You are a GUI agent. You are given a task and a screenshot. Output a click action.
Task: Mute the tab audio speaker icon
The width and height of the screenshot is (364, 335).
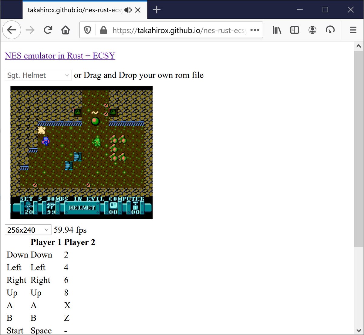click(128, 10)
